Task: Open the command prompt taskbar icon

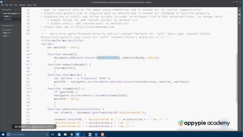Action: coord(84,134)
